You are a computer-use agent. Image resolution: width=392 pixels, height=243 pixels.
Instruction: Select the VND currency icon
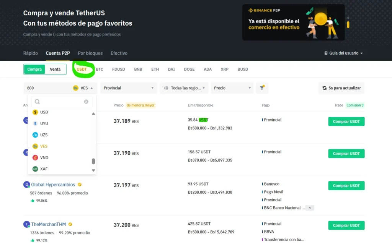pos(35,158)
